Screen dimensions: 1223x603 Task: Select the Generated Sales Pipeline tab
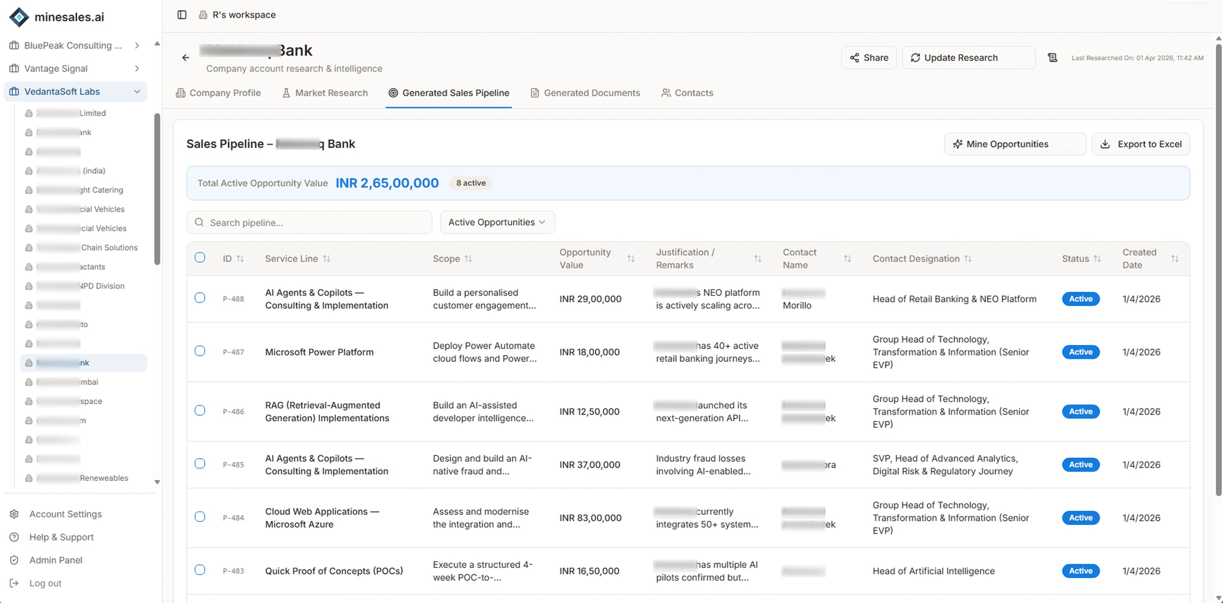click(x=449, y=93)
